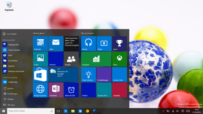This screenshot has width=203, height=114.
Task: Open the Mail tile
Action: pyautogui.click(x=56, y=44)
